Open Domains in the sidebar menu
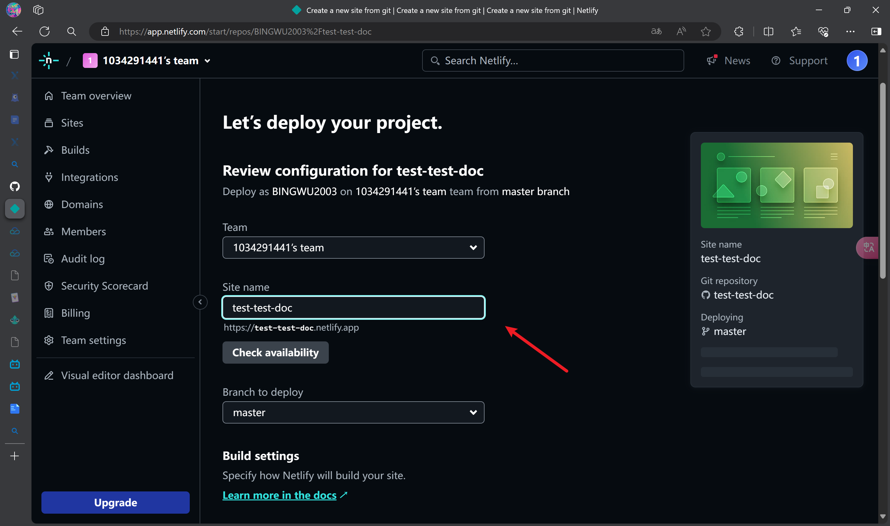Viewport: 890px width, 526px height. point(82,205)
